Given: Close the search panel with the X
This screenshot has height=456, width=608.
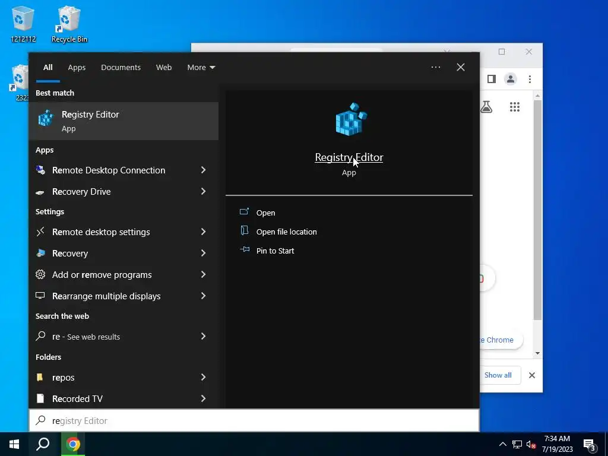Looking at the screenshot, I should tap(461, 67).
